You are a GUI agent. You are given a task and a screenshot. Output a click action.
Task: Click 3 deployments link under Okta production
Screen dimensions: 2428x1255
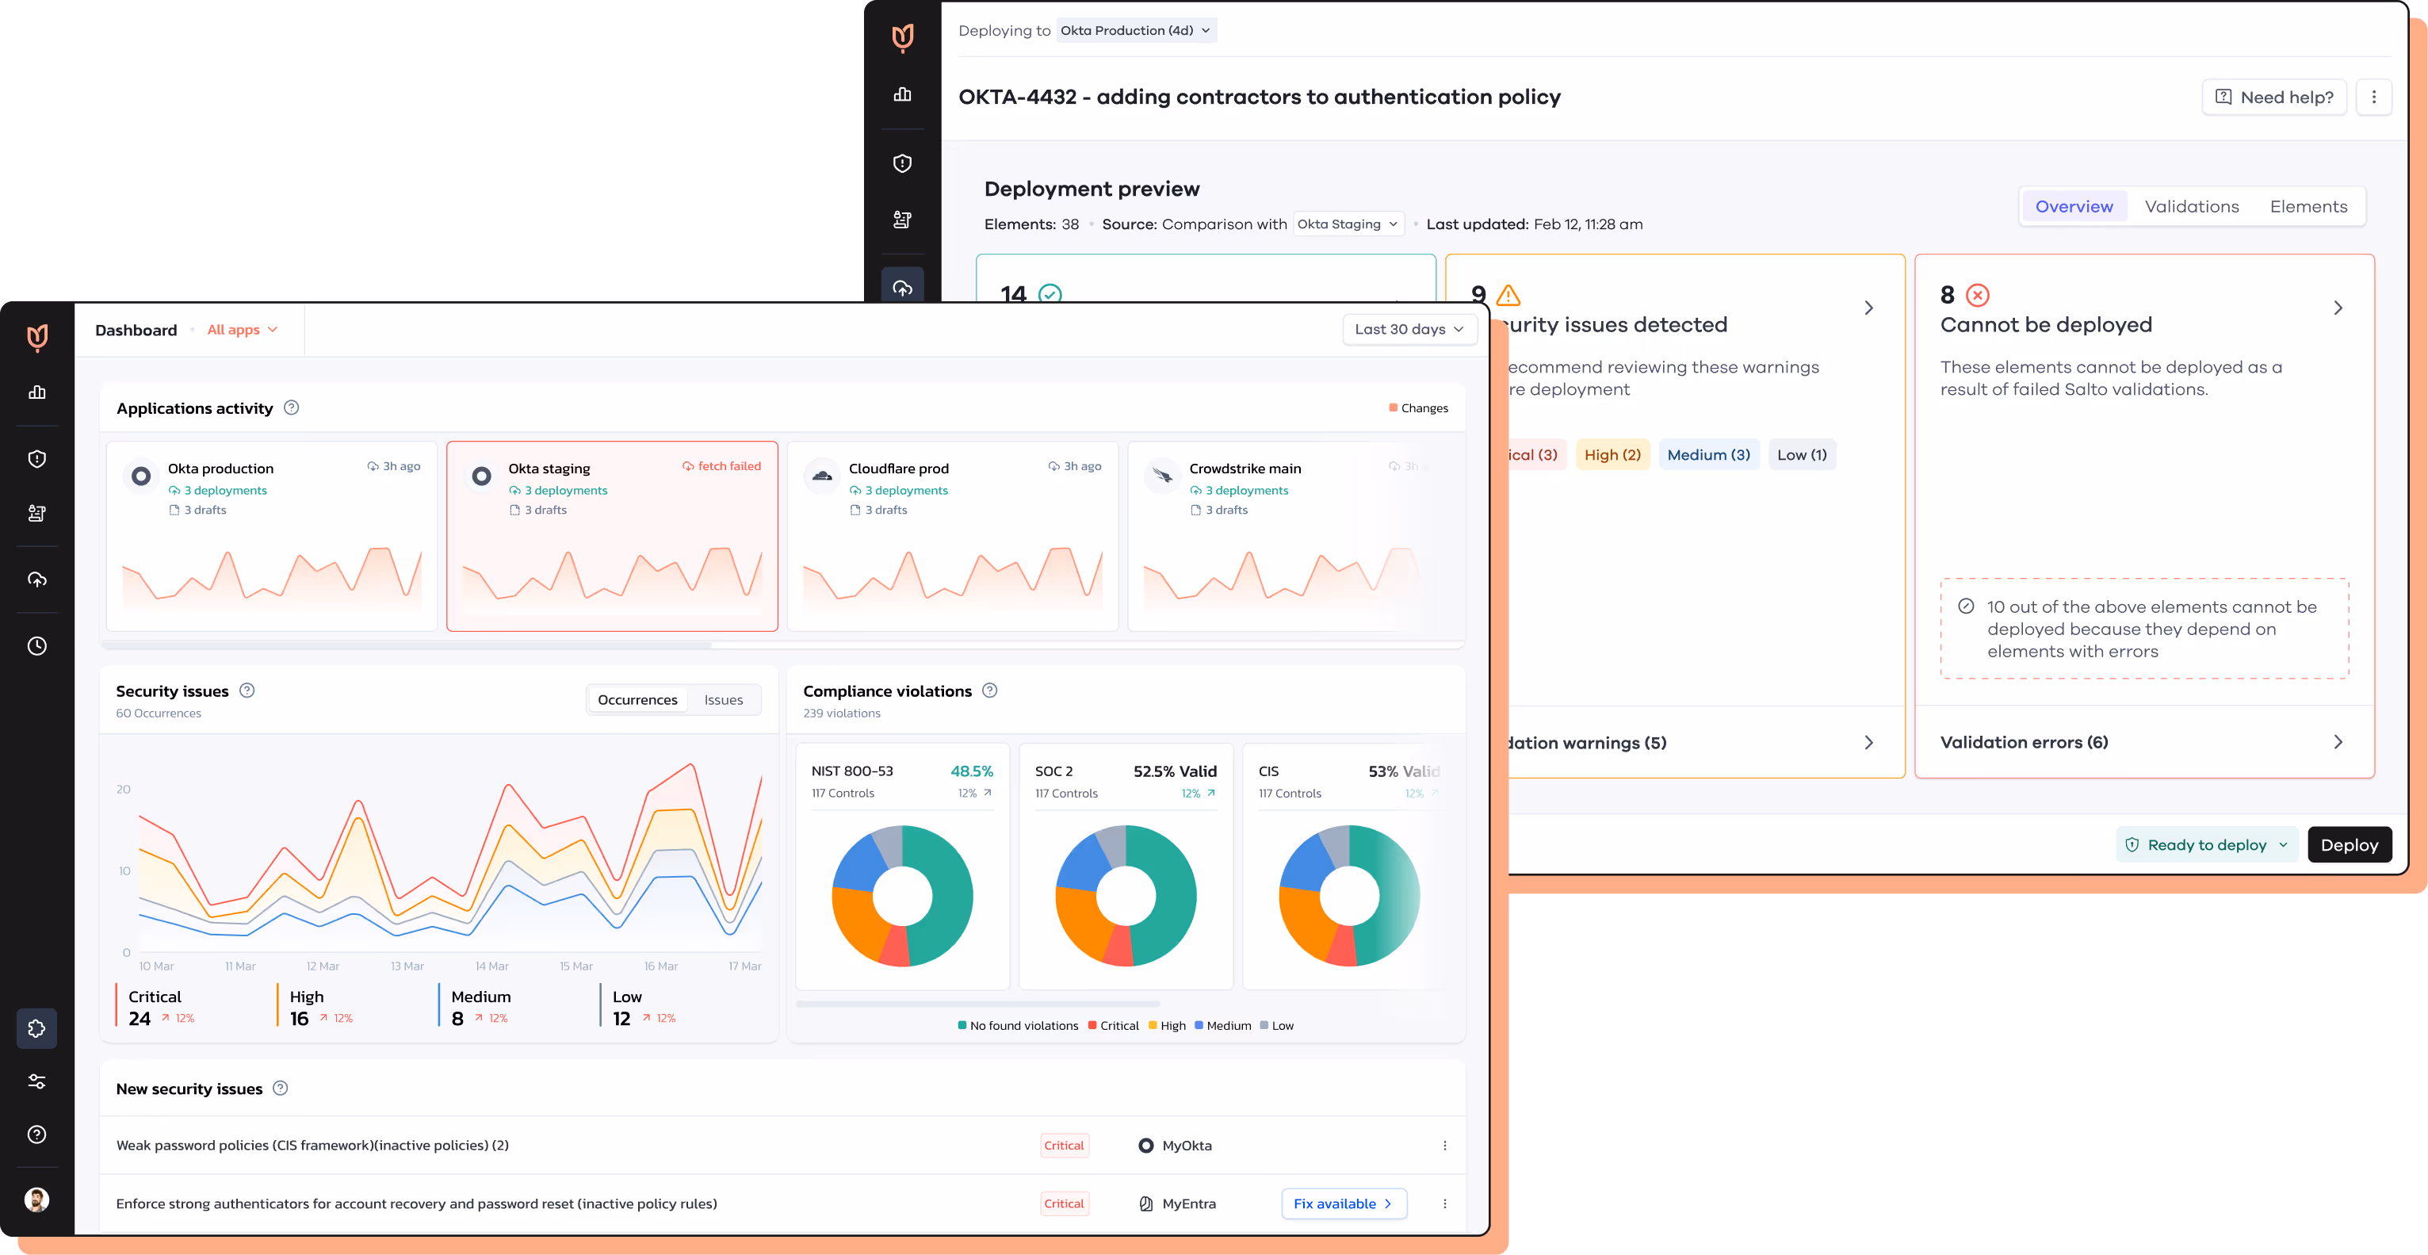(218, 490)
